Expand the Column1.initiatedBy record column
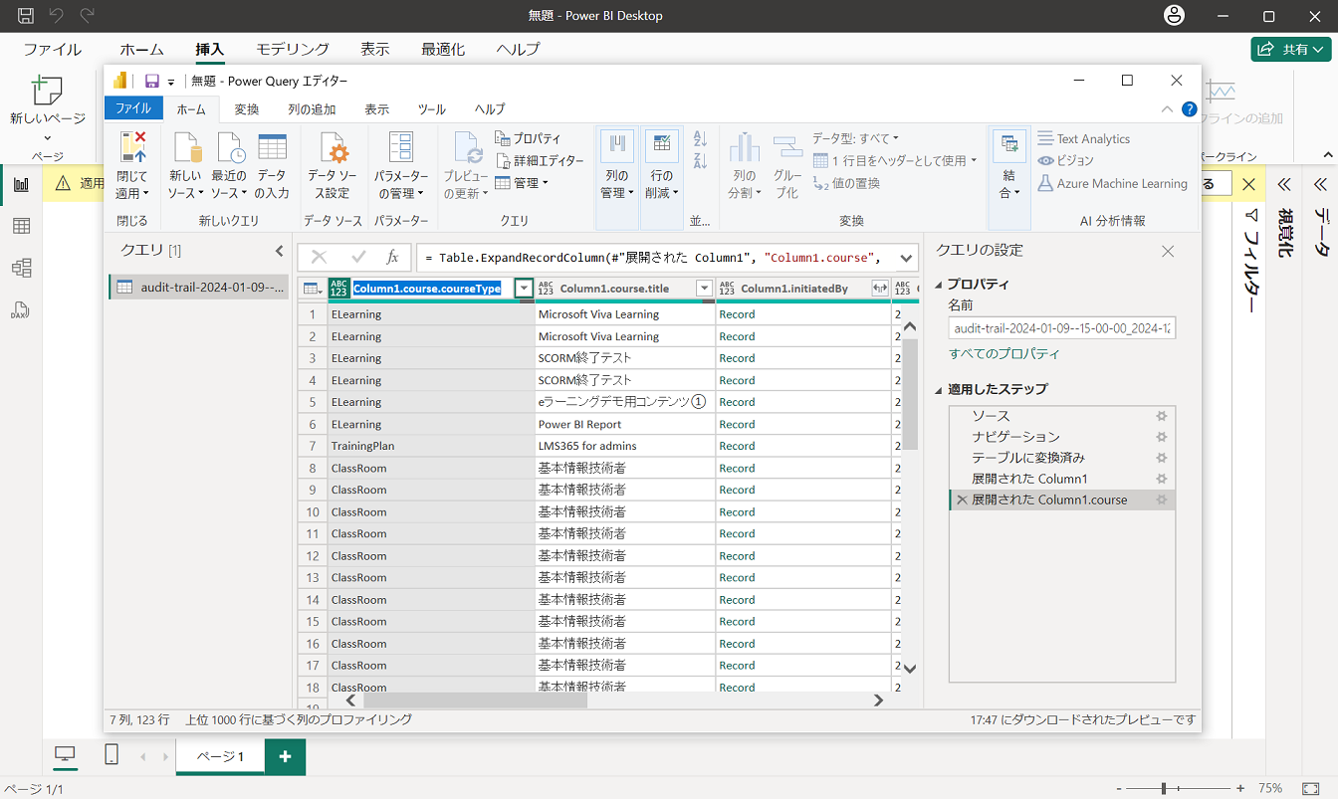The image size is (1338, 800). click(879, 289)
